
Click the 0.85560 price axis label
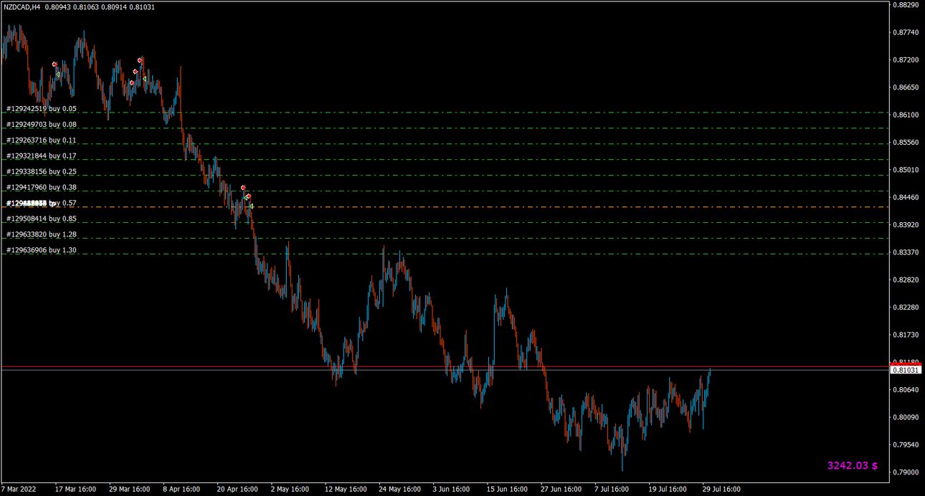coord(905,143)
